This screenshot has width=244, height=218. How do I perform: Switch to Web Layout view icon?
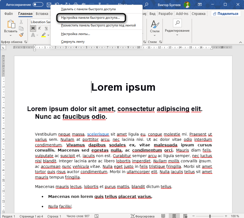[185, 216]
